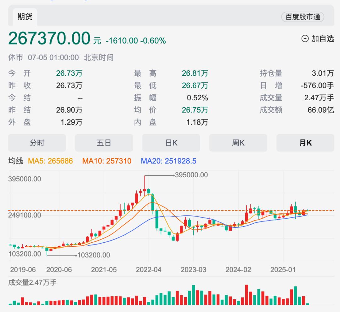
Task: Click the MA5 moving average label
Action: 50,161
